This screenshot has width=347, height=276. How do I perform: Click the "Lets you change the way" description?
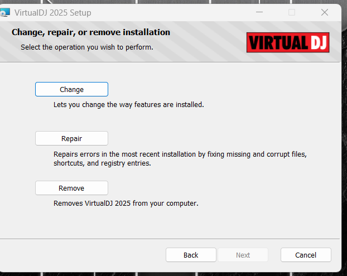pyautogui.click(x=128, y=104)
